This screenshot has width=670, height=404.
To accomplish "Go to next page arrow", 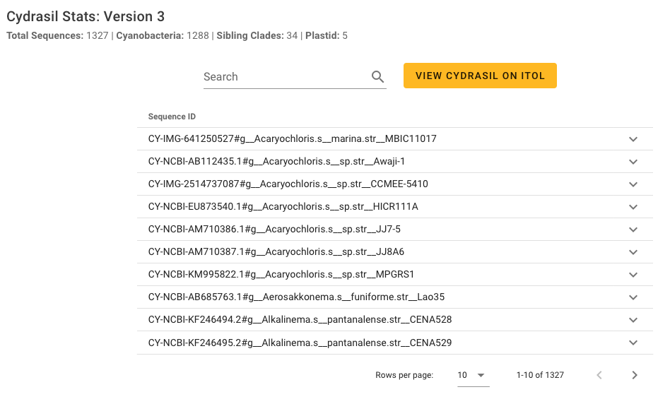I will click(635, 375).
